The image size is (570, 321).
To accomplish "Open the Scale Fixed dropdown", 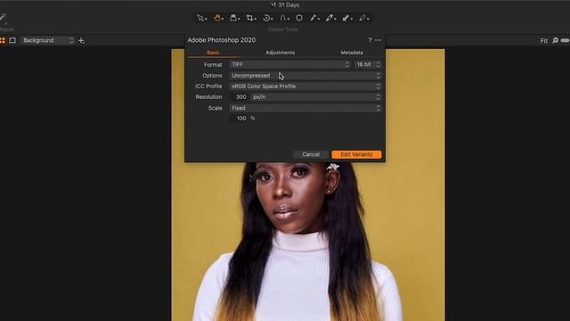I will [305, 108].
